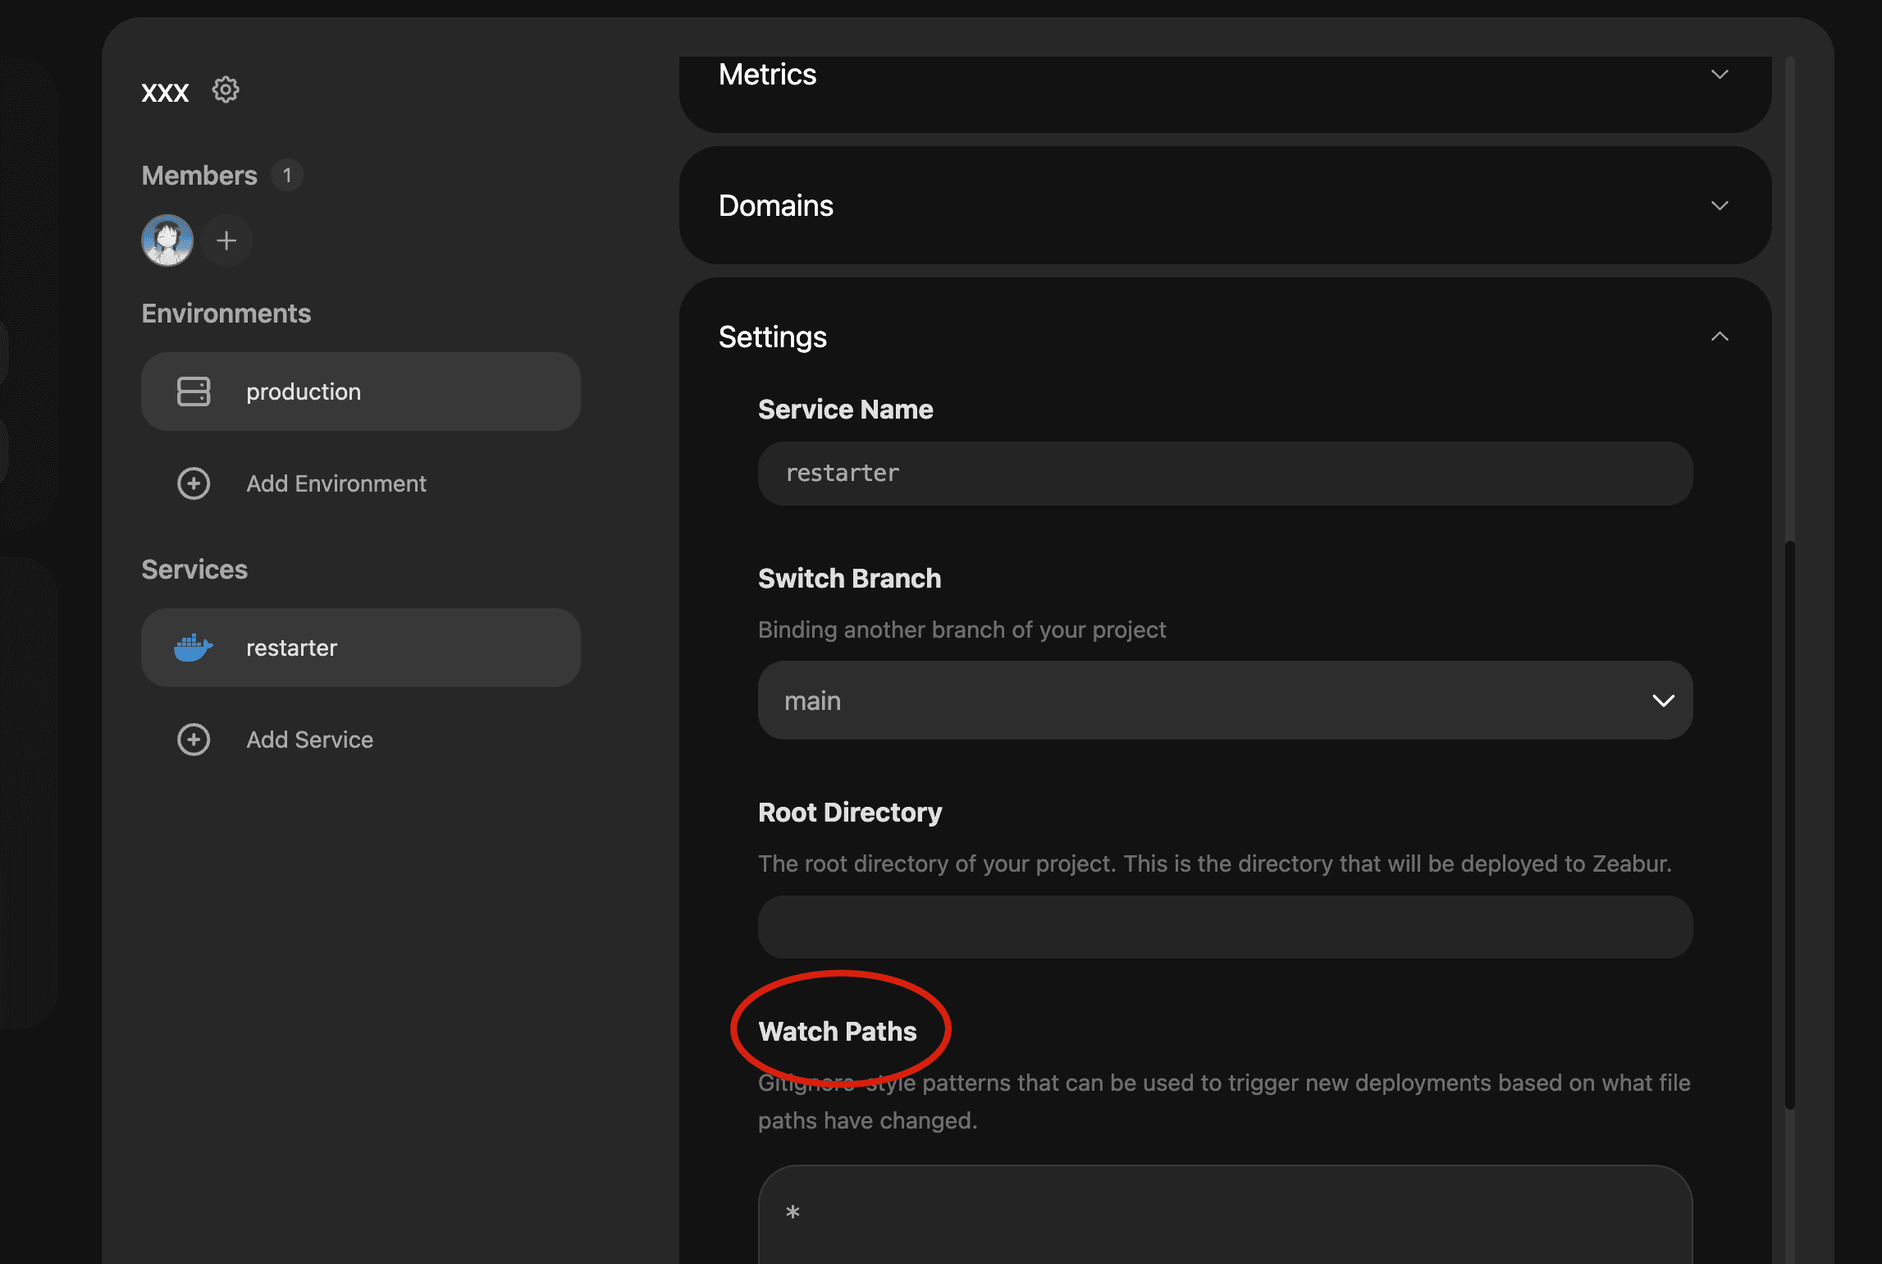The image size is (1882, 1264).
Task: Click the Add Member plus icon
Action: (x=226, y=238)
